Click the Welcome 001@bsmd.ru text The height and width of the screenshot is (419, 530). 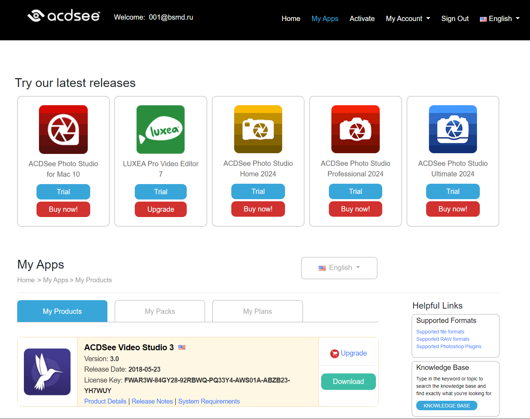point(153,17)
